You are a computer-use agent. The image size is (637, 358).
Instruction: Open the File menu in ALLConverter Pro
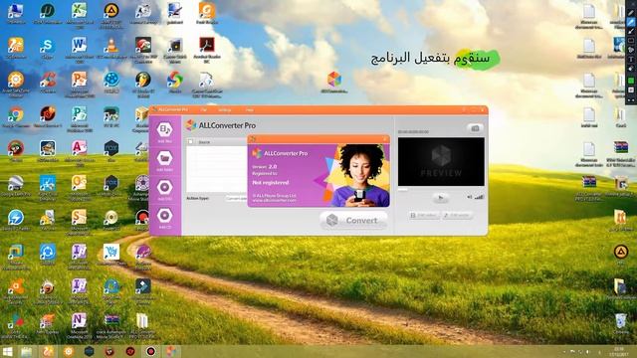pyautogui.click(x=204, y=109)
